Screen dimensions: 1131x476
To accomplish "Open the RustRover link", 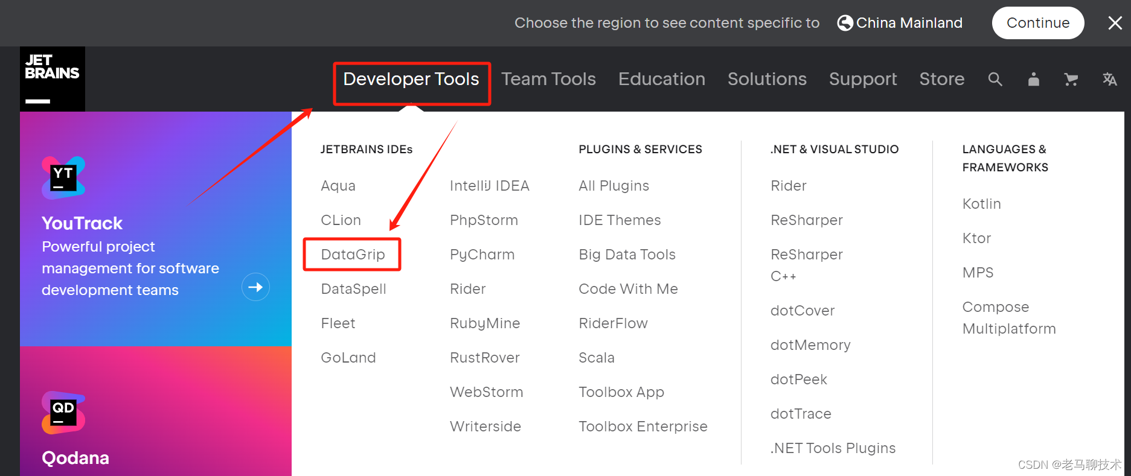I will tap(485, 358).
